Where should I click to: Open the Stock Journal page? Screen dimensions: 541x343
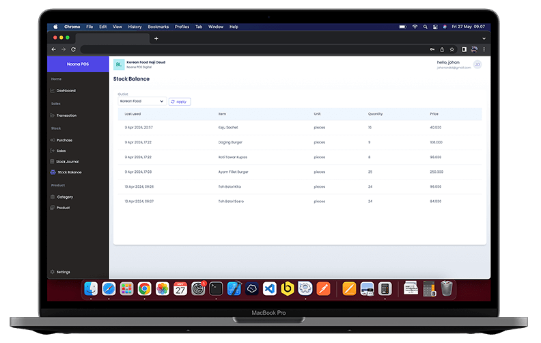point(67,161)
